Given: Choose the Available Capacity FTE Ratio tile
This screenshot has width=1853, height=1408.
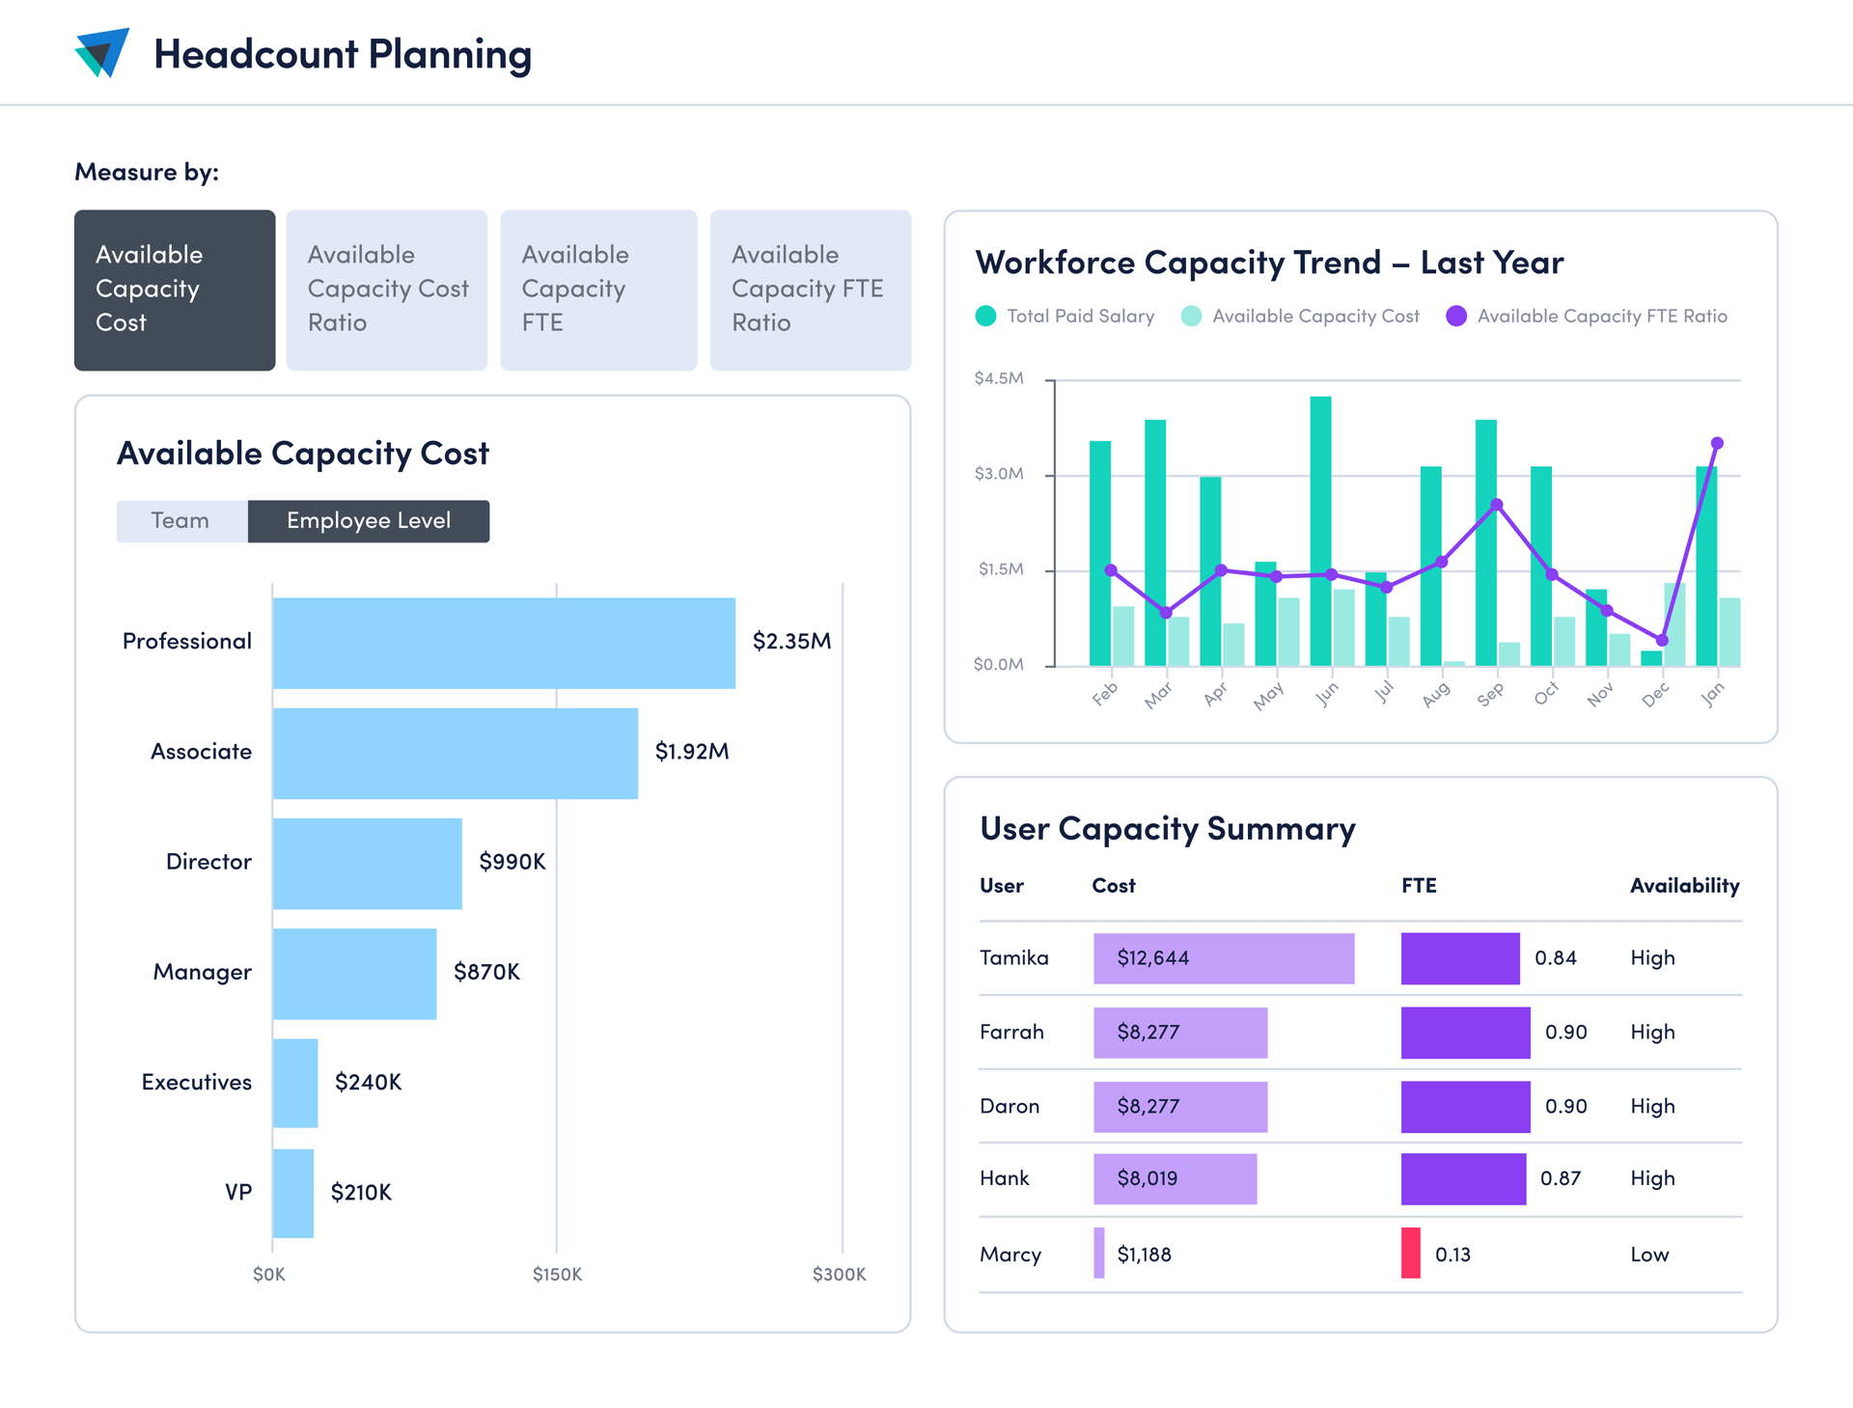Looking at the screenshot, I should (810, 290).
